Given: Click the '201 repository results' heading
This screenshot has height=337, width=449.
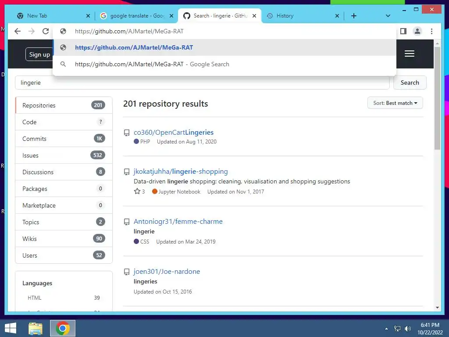Looking at the screenshot, I should pyautogui.click(x=165, y=104).
